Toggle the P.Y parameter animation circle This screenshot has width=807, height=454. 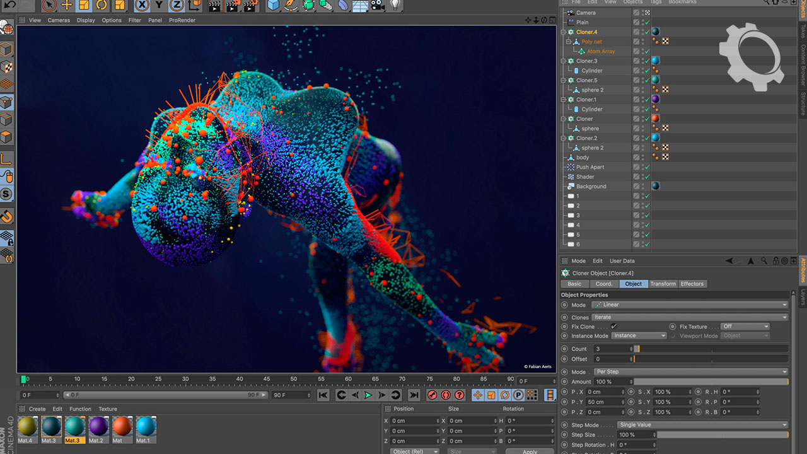(564, 402)
